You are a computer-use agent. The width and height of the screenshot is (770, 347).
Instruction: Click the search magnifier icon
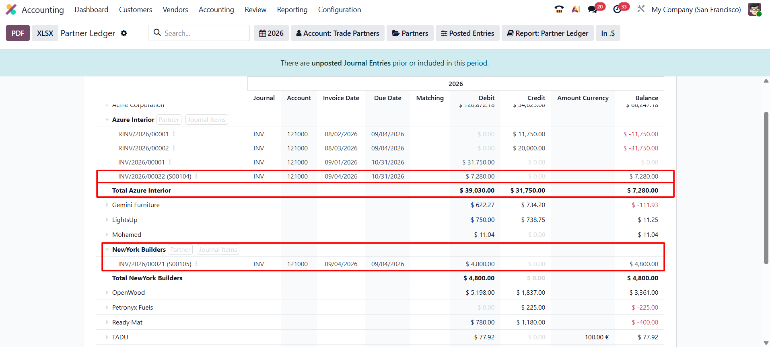pos(157,33)
